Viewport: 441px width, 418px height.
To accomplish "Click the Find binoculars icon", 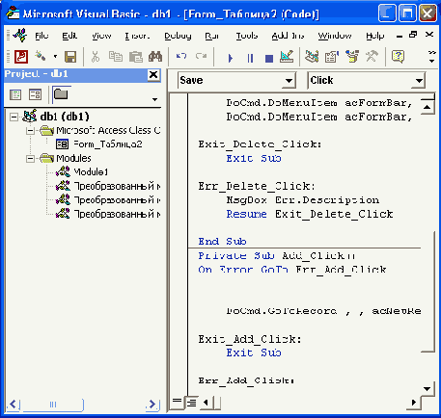I will click(155, 57).
